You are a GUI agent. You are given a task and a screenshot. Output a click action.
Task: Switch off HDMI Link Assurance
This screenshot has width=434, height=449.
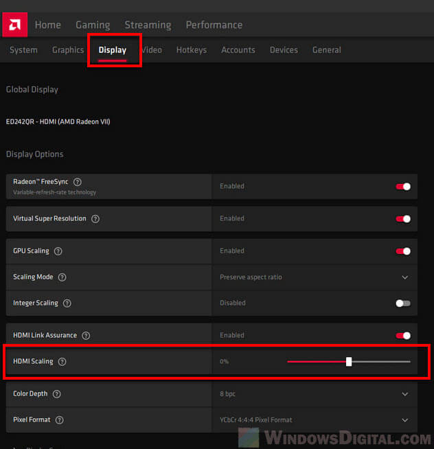403,336
